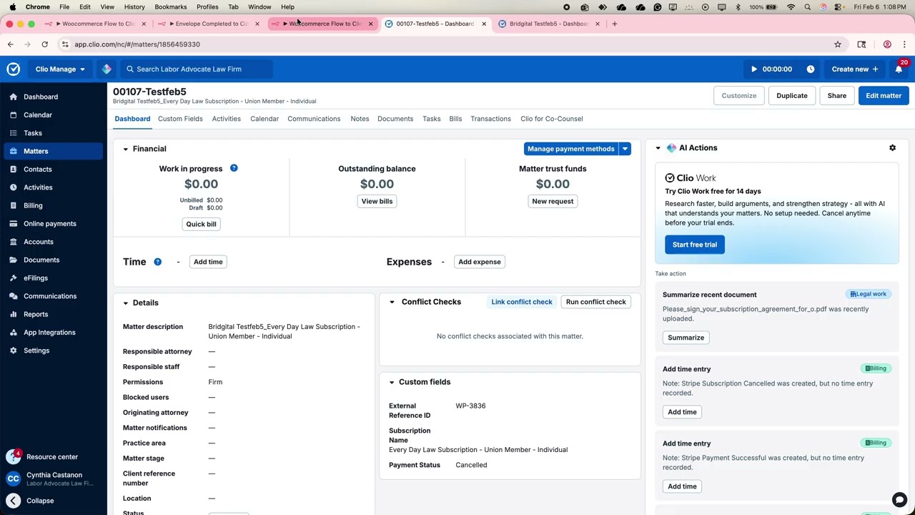Viewport: 915px width, 515px height.
Task: Click View bills button
Action: pyautogui.click(x=377, y=202)
